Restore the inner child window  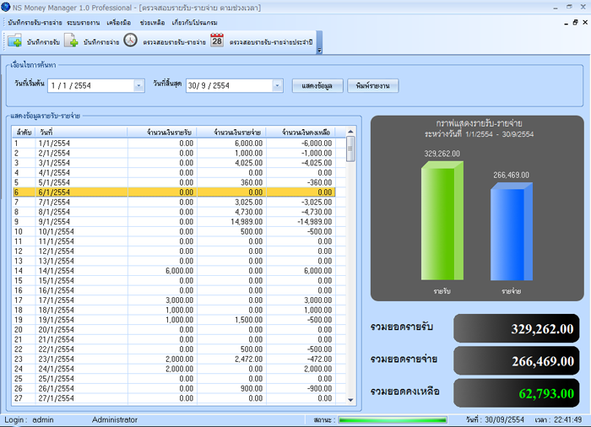[x=575, y=23]
